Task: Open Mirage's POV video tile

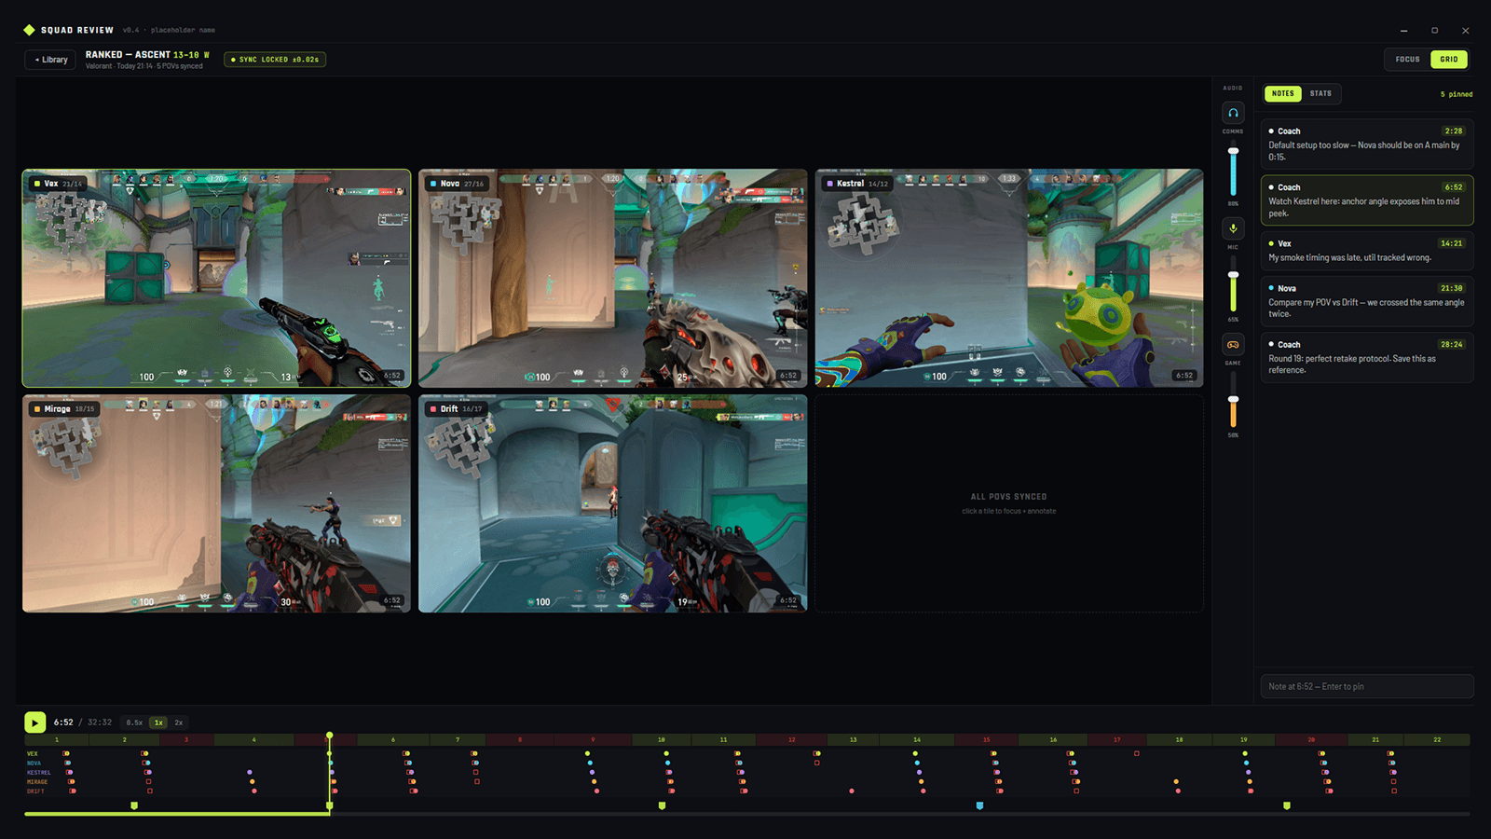Action: click(x=216, y=503)
